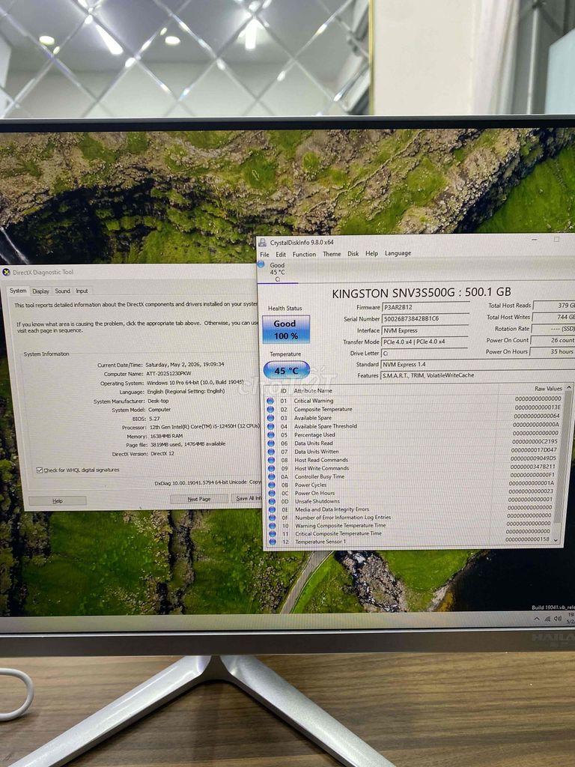
Task: Click the status circle for Number of Error Information Log Entries
Action: click(x=272, y=518)
